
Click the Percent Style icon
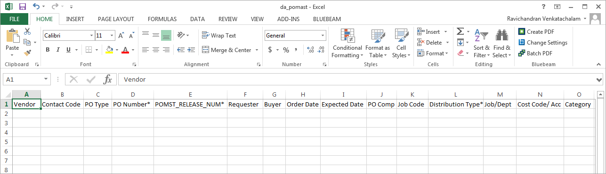coord(285,50)
